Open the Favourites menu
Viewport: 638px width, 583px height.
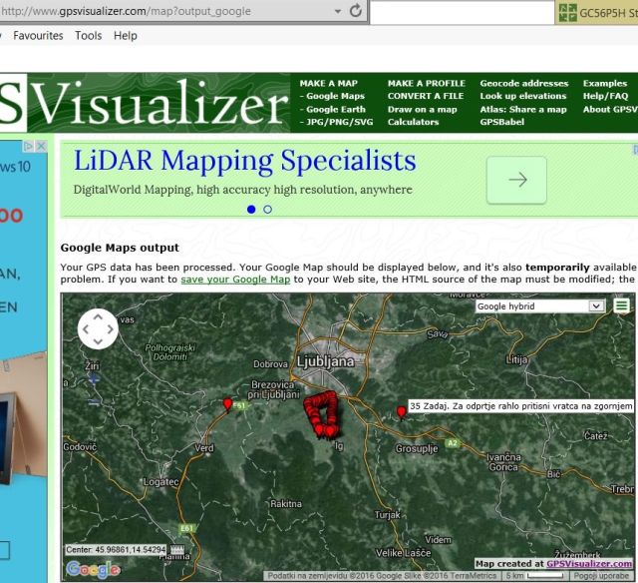[x=38, y=35]
